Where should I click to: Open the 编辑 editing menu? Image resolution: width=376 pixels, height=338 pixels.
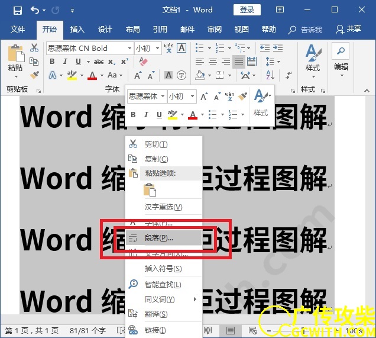point(341,60)
